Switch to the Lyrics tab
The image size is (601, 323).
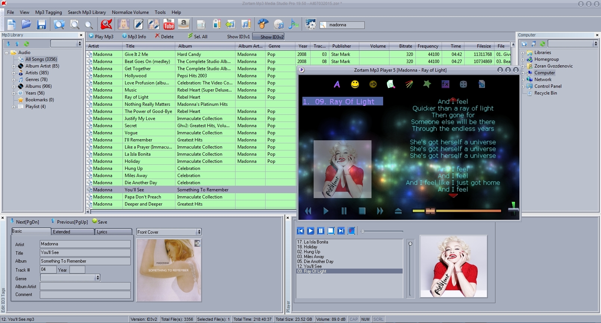(x=113, y=232)
